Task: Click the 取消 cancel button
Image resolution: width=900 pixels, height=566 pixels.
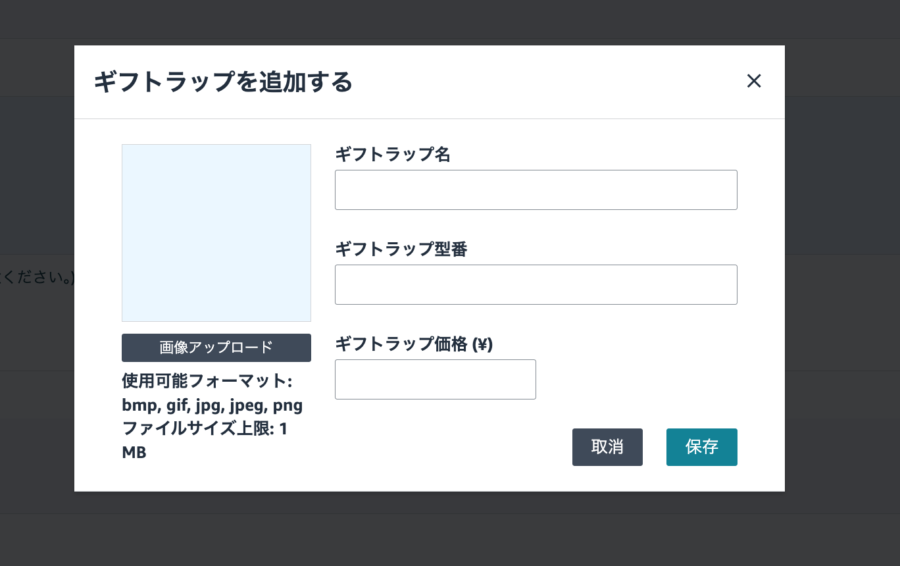Action: coord(607,447)
